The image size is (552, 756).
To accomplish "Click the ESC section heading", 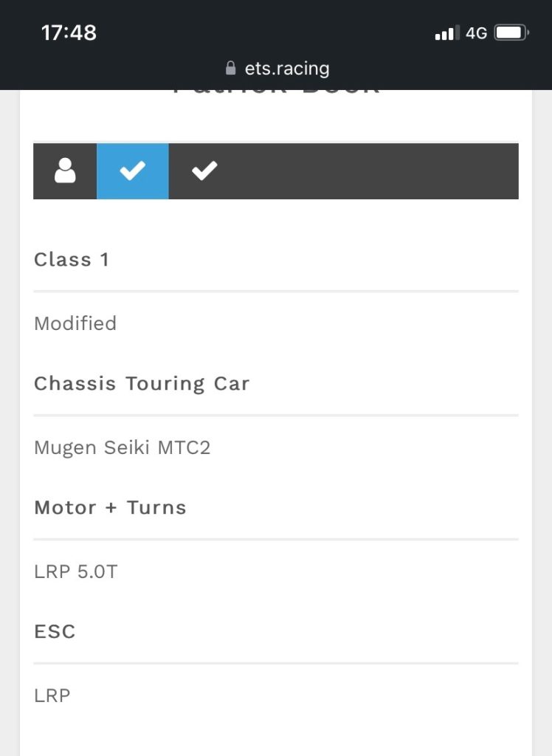I will (54, 631).
